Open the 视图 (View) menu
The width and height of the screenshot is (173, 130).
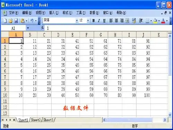click(x=40, y=13)
